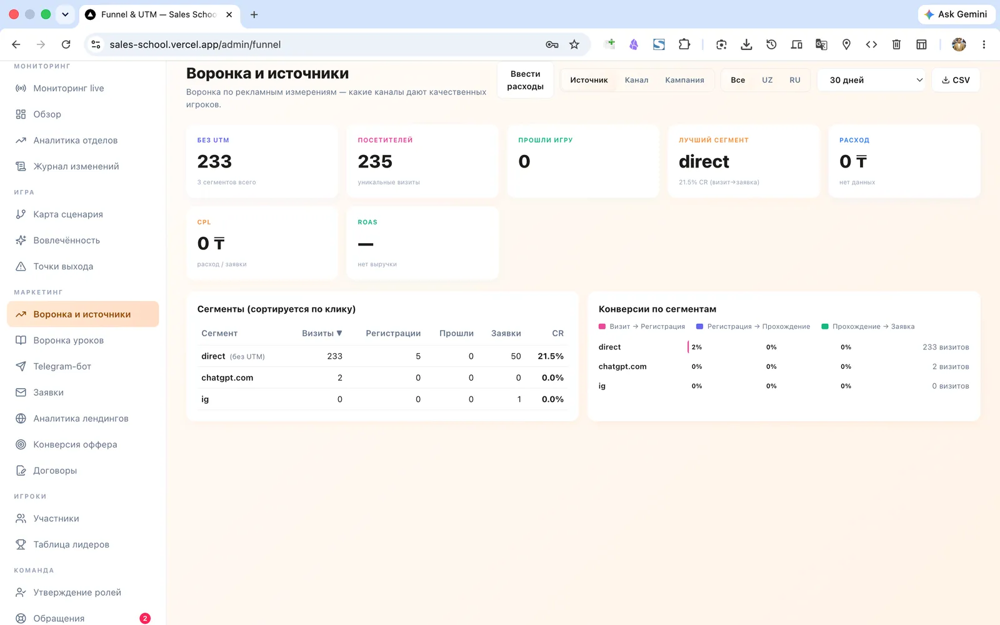Open browser three-dot menu
The image size is (1000, 625).
click(984, 44)
